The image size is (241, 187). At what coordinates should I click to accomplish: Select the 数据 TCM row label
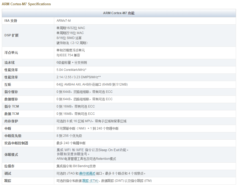pyautogui.click(x=12, y=114)
